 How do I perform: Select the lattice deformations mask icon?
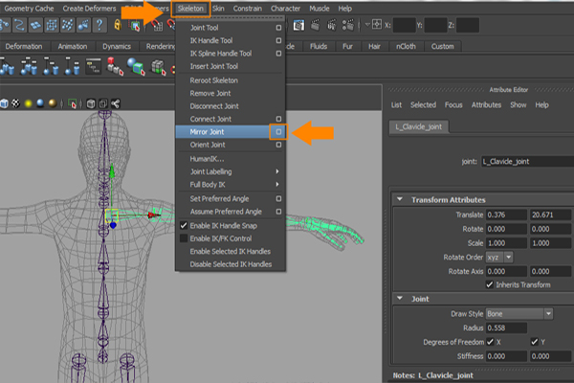tap(52, 25)
